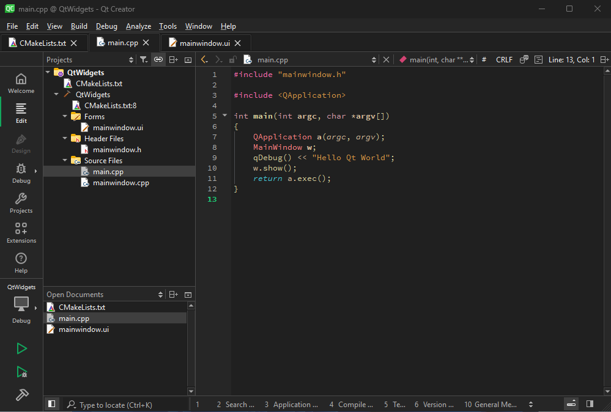Toggle the right sidebar visibility
This screenshot has width=611, height=412.
pyautogui.click(x=590, y=404)
